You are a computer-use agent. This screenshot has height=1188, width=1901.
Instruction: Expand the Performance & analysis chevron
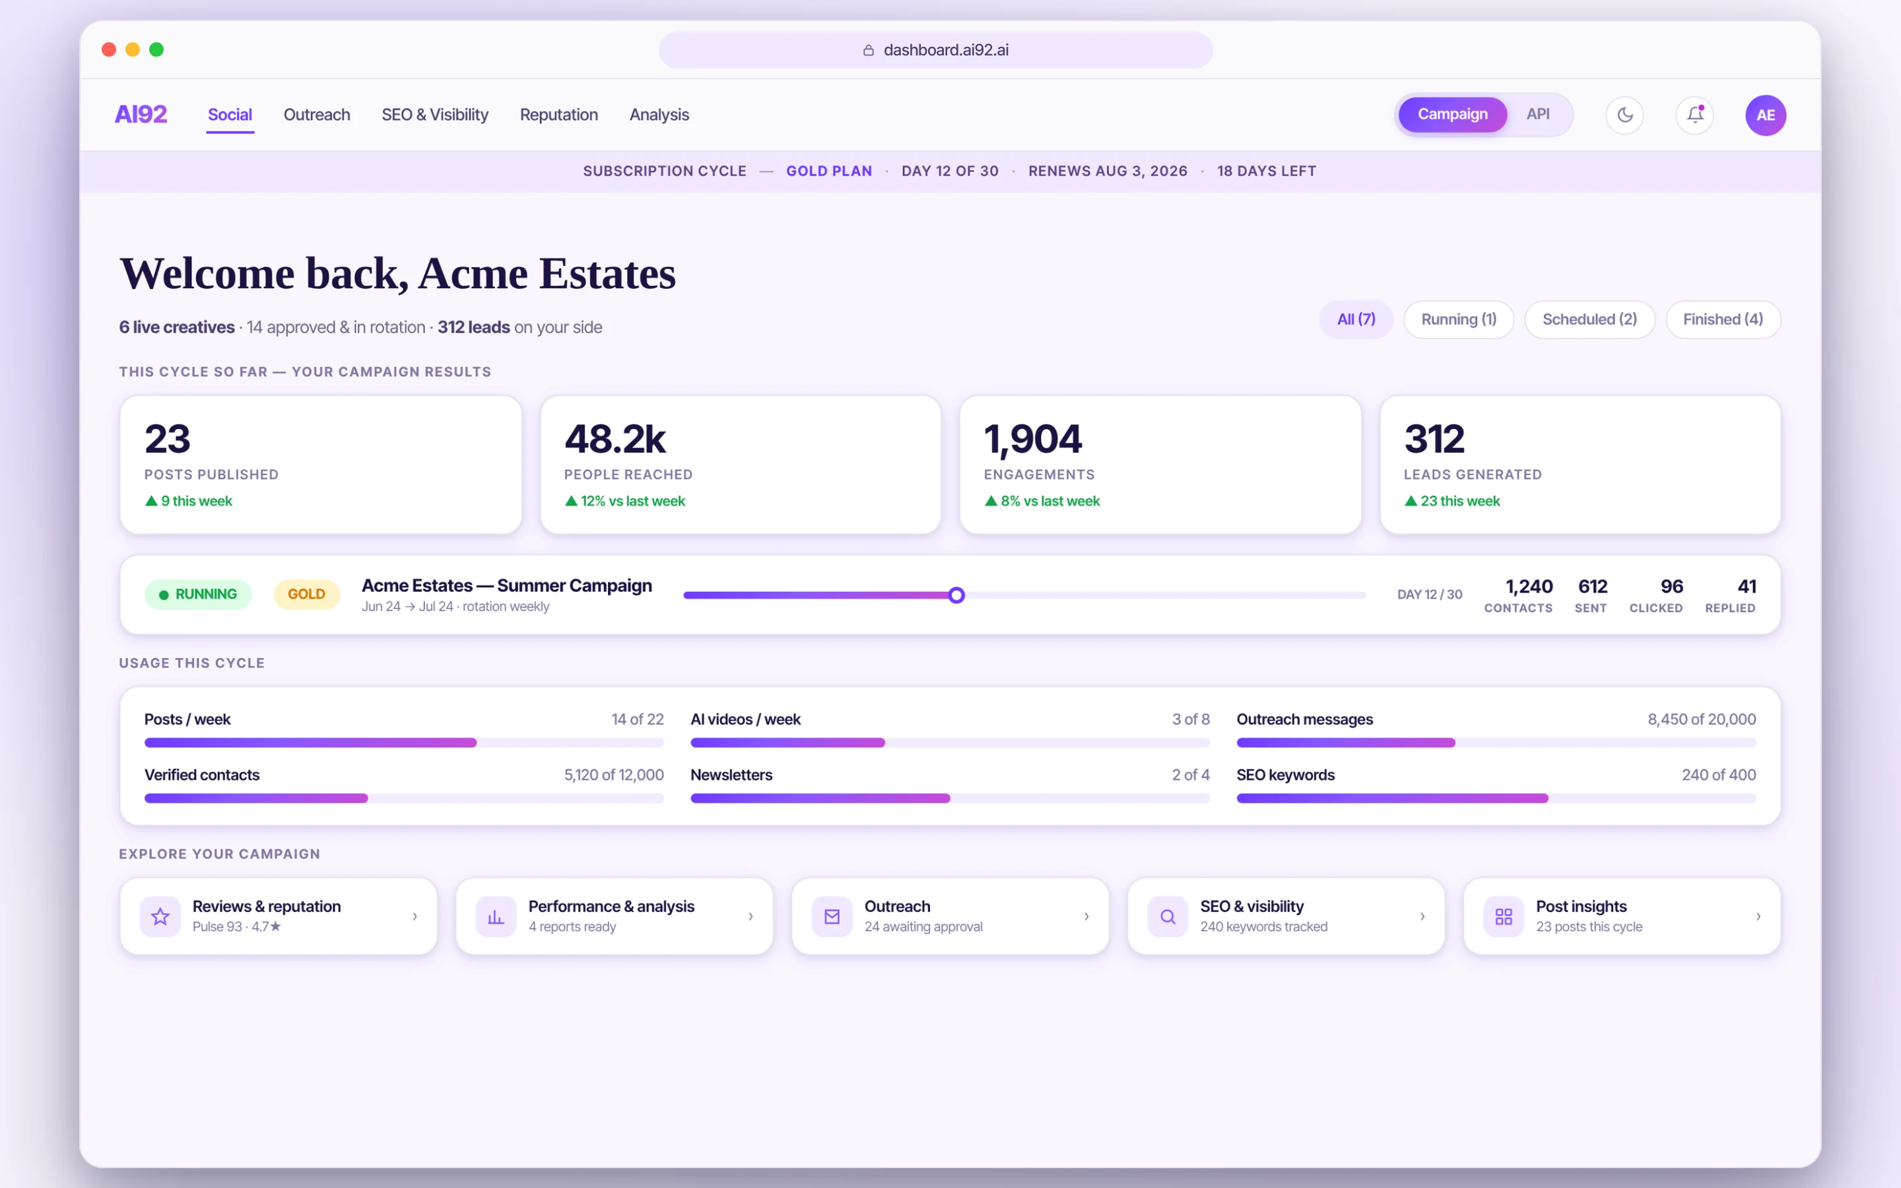(751, 916)
